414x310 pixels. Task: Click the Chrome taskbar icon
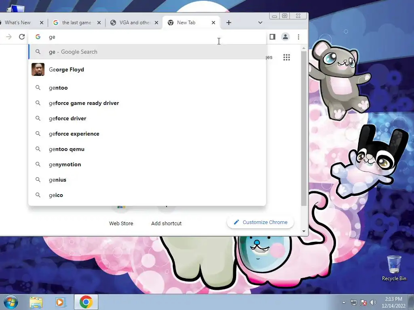86,302
